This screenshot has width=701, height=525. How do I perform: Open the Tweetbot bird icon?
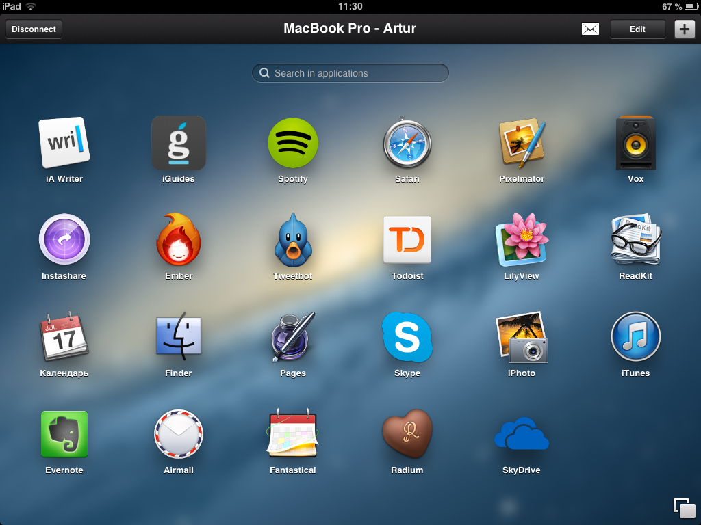(x=293, y=240)
